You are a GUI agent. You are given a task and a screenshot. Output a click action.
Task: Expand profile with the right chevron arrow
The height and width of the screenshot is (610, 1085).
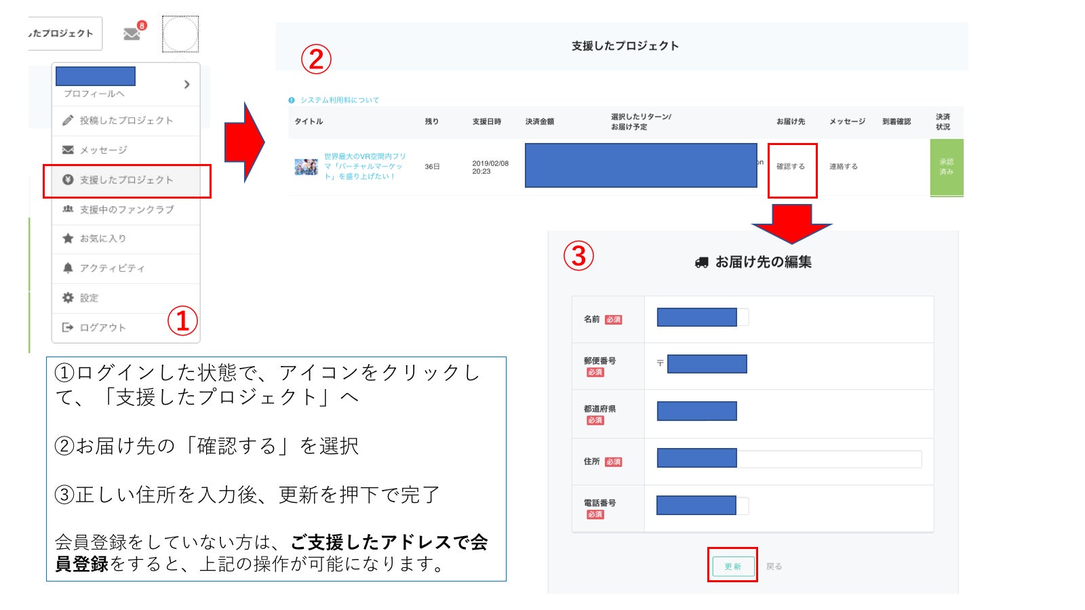[186, 85]
